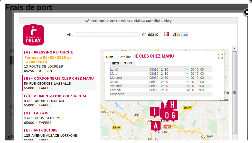Image resolution: width=252 pixels, height=143 pixels.
Task: Click the Chercher button
Action: coord(180,35)
